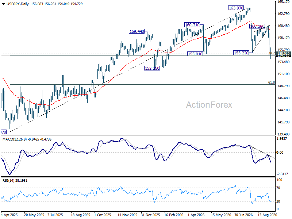Open the USDJPY chart dropdown triangle
292x219 pixels.
tap(3, 4)
